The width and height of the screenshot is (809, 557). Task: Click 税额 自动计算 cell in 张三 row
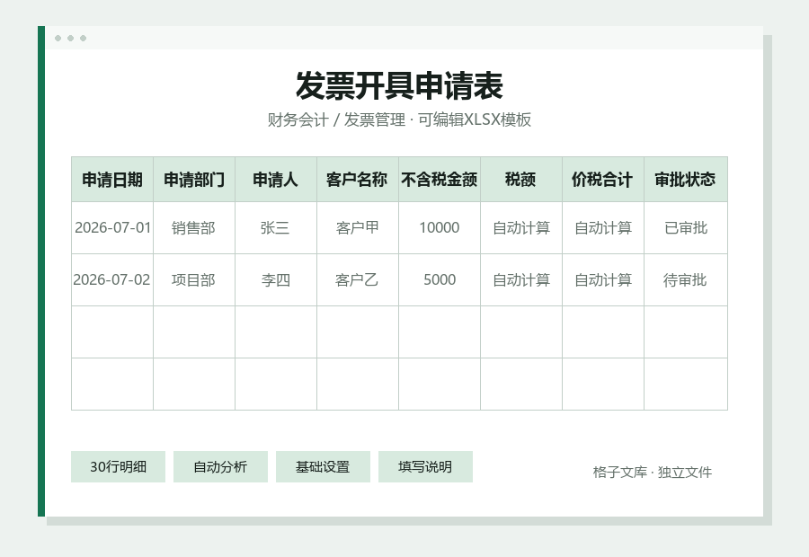coord(521,228)
